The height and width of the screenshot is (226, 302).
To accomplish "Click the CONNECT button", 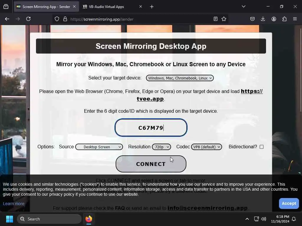I will click(x=151, y=164).
